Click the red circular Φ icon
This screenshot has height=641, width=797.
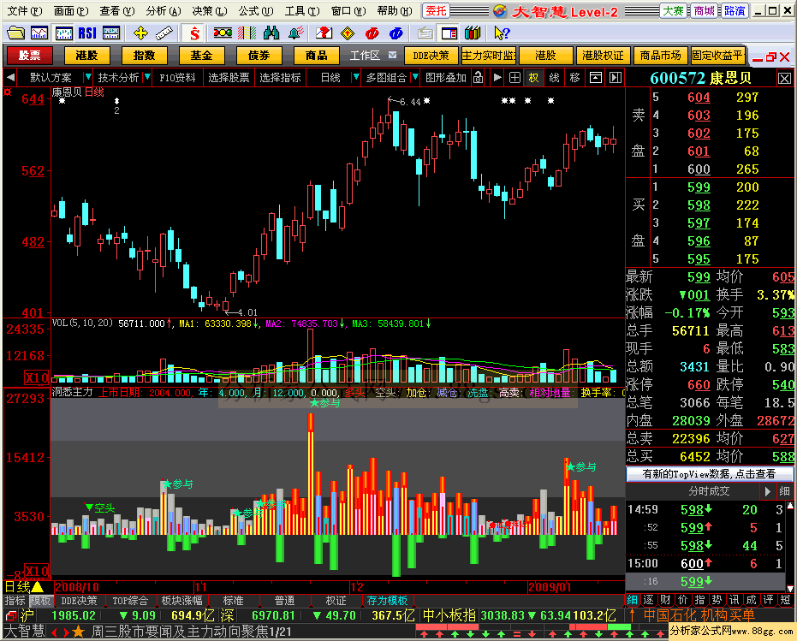coord(372,33)
